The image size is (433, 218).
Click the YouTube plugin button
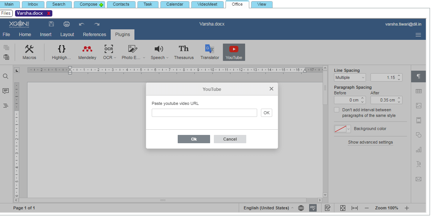[234, 52]
